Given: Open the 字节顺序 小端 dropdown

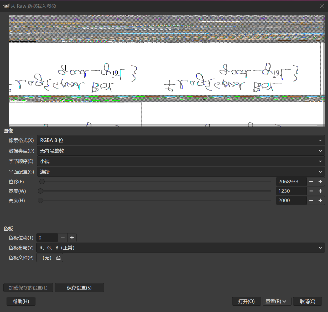Looking at the screenshot, I should click(x=181, y=161).
